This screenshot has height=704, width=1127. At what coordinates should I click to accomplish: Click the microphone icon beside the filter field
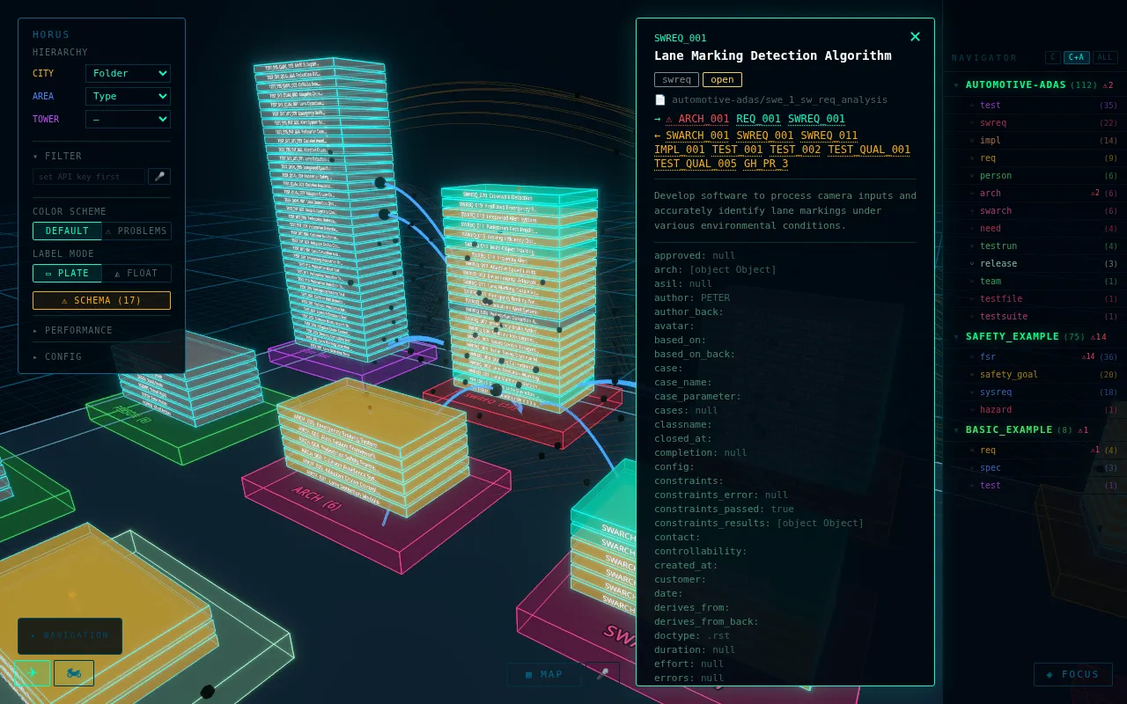[159, 176]
